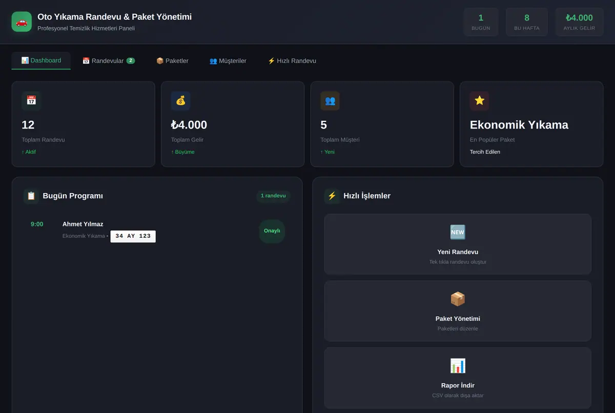This screenshot has width=615, height=413.
Task: Click the Tercih Edilen label
Action: coord(485,152)
